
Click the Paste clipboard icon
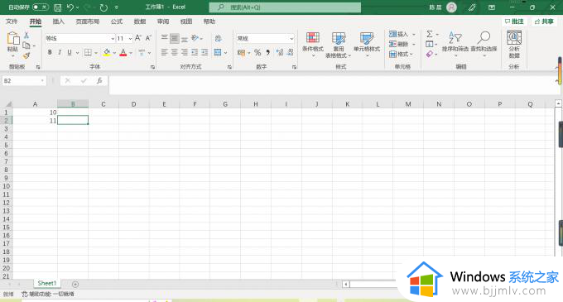tap(13, 39)
